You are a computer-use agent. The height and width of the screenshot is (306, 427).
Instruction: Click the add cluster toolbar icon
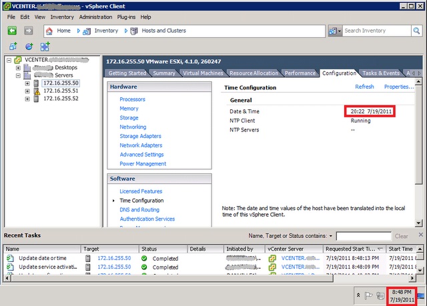(45, 47)
